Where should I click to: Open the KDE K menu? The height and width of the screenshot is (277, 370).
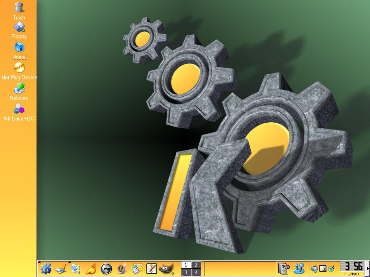point(46,269)
